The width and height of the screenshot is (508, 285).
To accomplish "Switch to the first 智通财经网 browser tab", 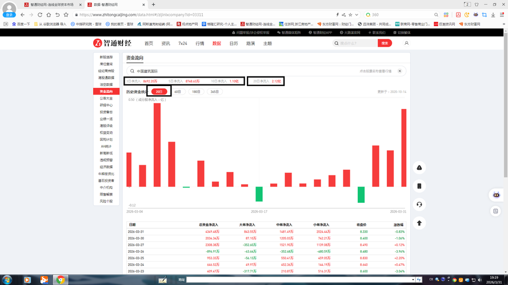I will point(53,5).
